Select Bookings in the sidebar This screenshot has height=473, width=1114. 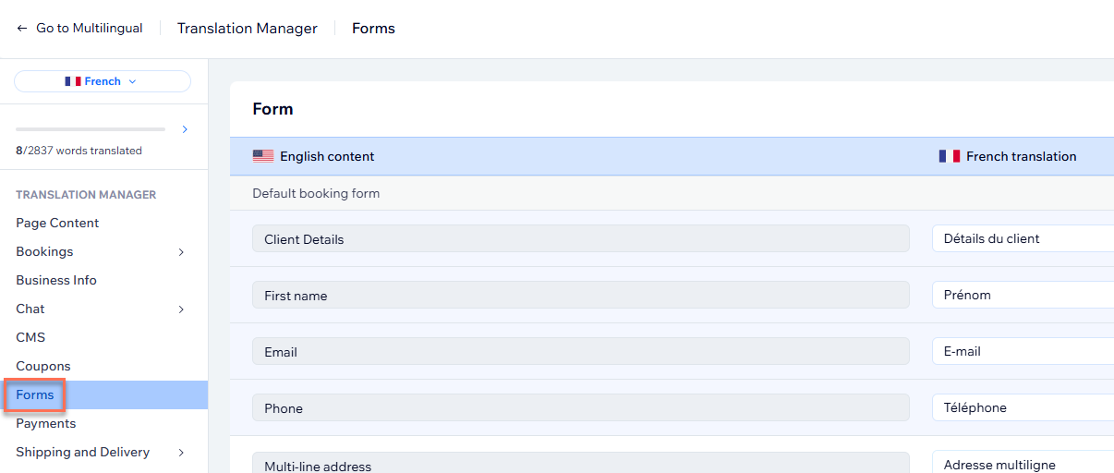tap(44, 251)
